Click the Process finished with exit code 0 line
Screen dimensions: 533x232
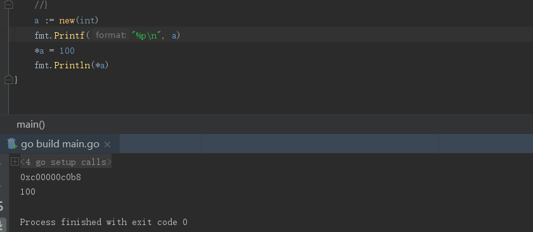(104, 222)
